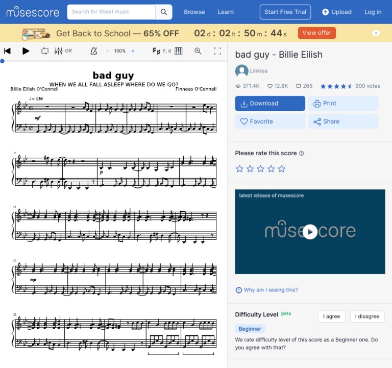This screenshot has height=368, width=392.
Task: Click Start Free Trial button
Action: 285,12
